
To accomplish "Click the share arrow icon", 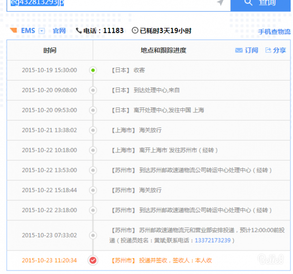I will [268, 50].
